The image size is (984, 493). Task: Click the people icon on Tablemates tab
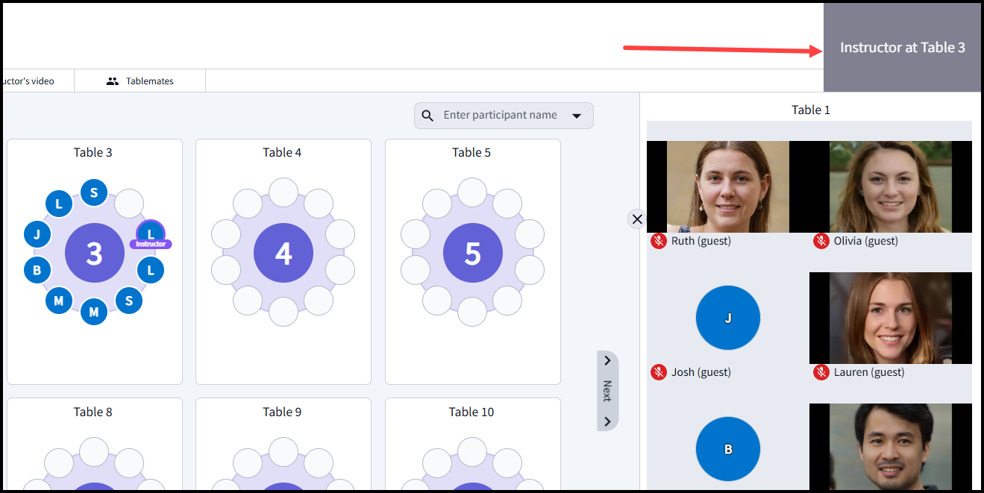point(113,81)
